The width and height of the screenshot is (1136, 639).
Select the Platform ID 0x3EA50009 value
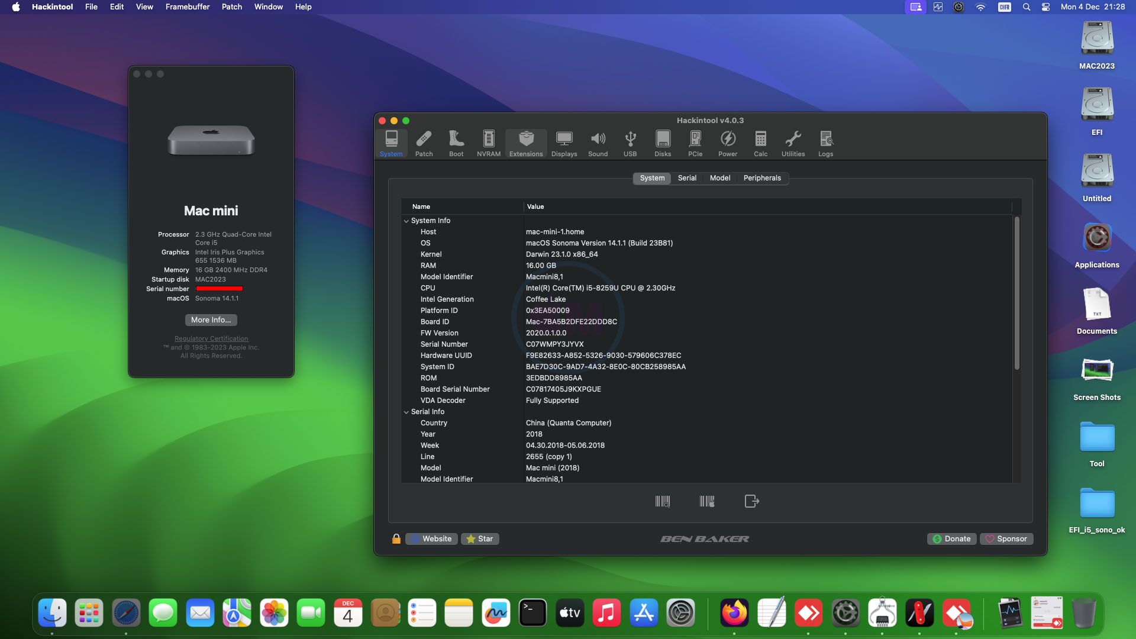pyautogui.click(x=548, y=311)
